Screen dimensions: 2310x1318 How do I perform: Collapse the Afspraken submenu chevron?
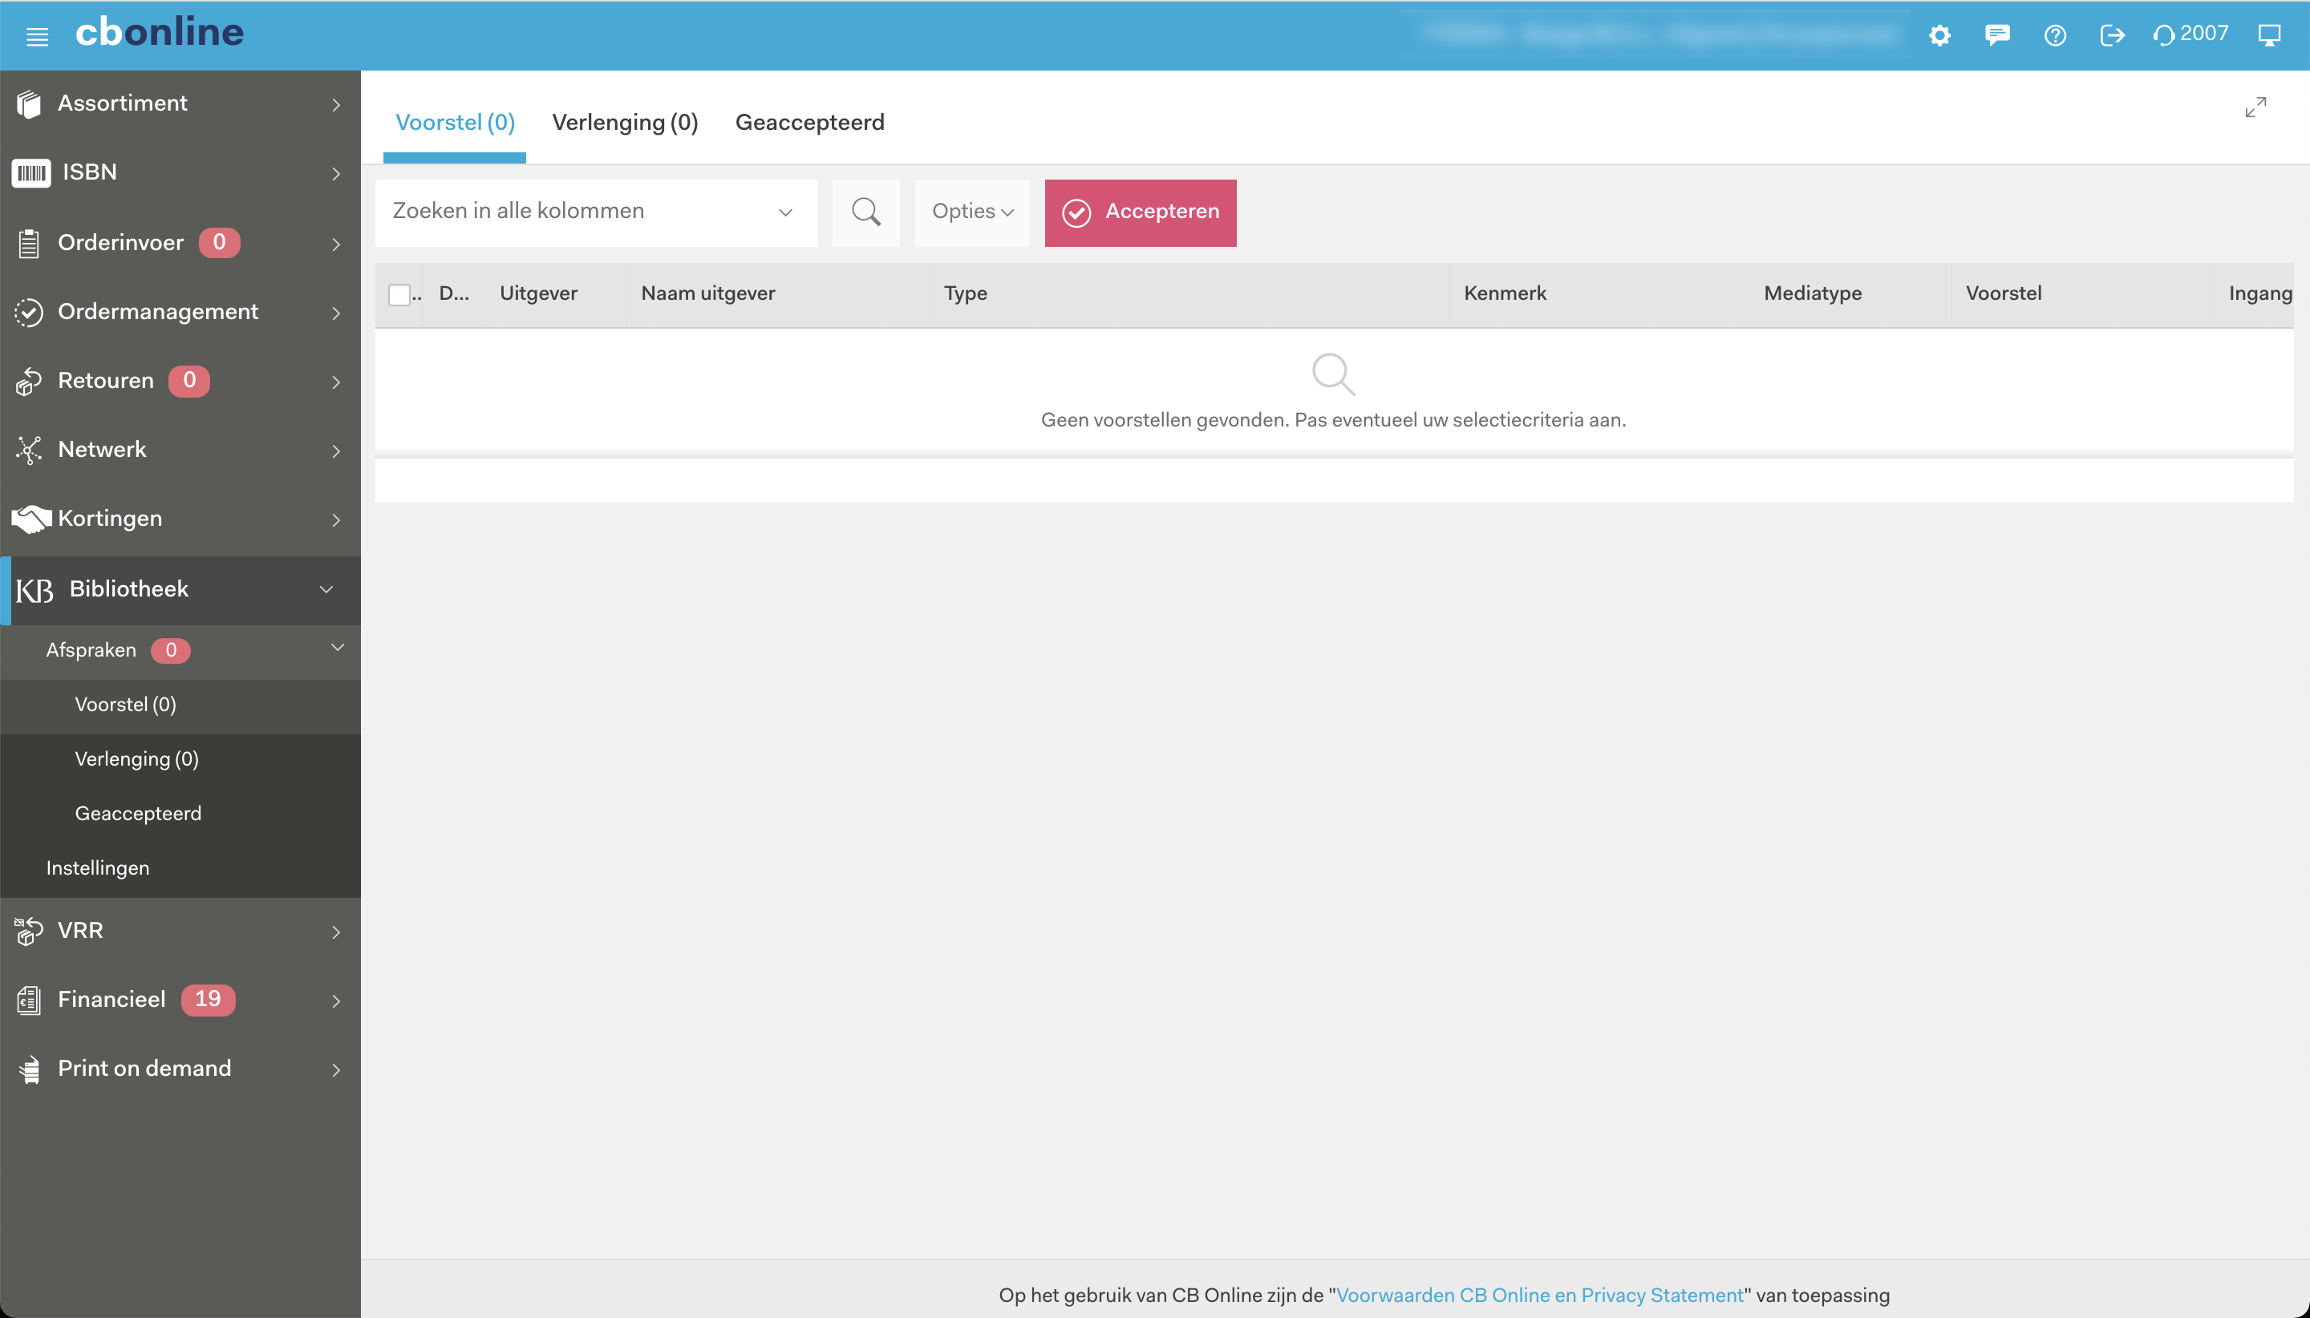(x=338, y=647)
